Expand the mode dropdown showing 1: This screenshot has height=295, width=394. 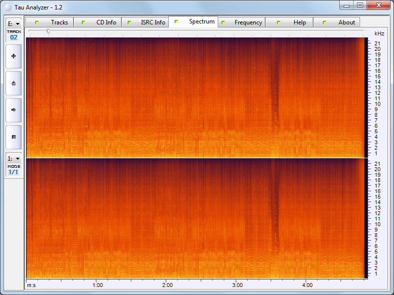click(13, 158)
